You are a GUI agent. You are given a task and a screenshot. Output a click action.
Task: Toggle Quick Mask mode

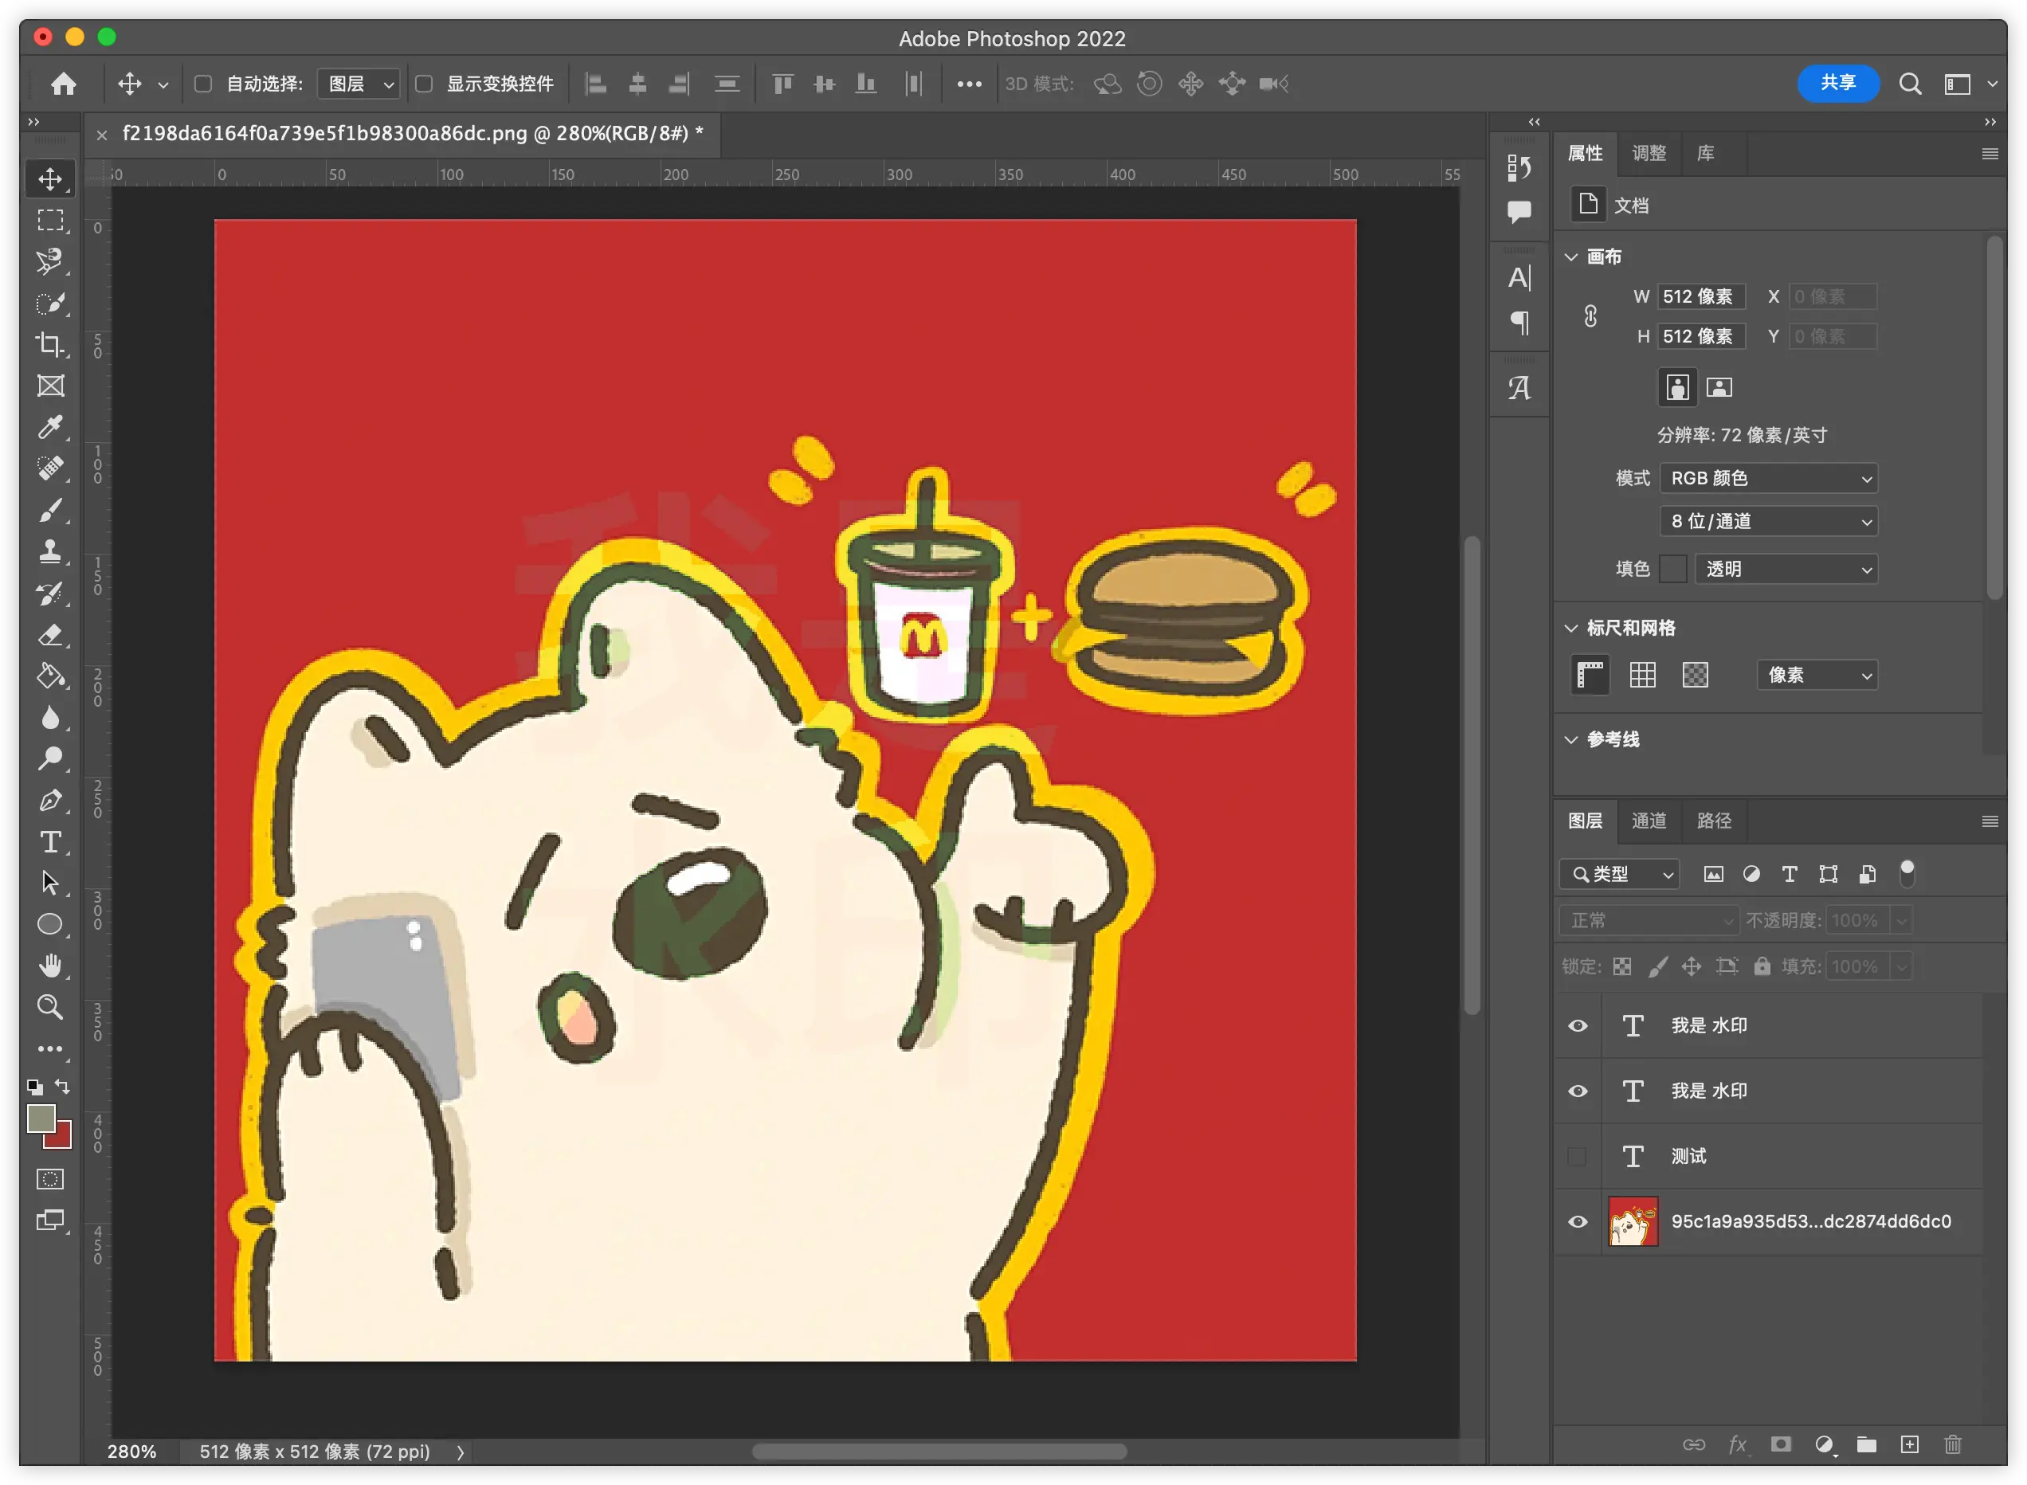[50, 1178]
